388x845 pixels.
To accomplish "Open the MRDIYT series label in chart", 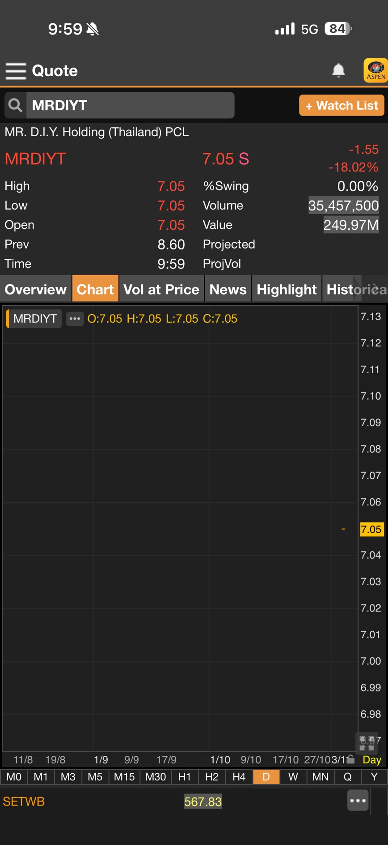I will pyautogui.click(x=35, y=319).
